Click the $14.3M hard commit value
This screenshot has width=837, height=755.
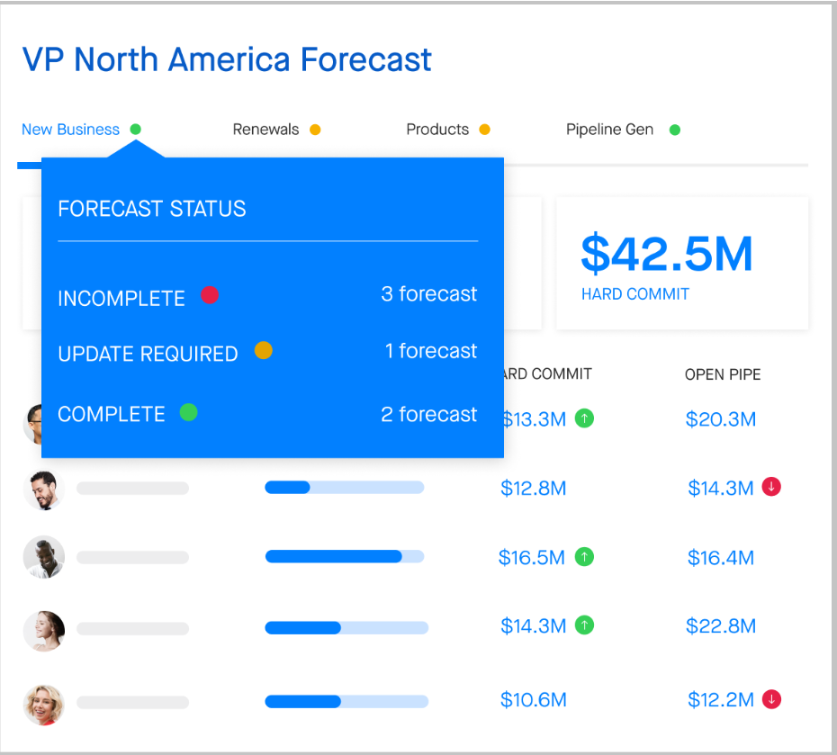point(534,626)
